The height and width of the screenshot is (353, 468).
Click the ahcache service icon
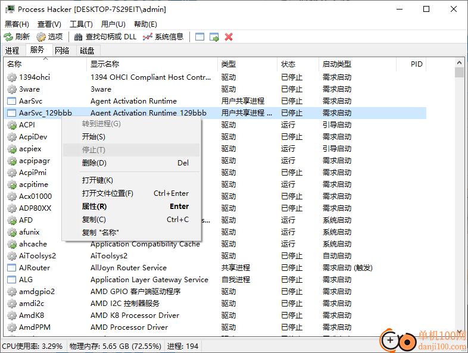12,244
